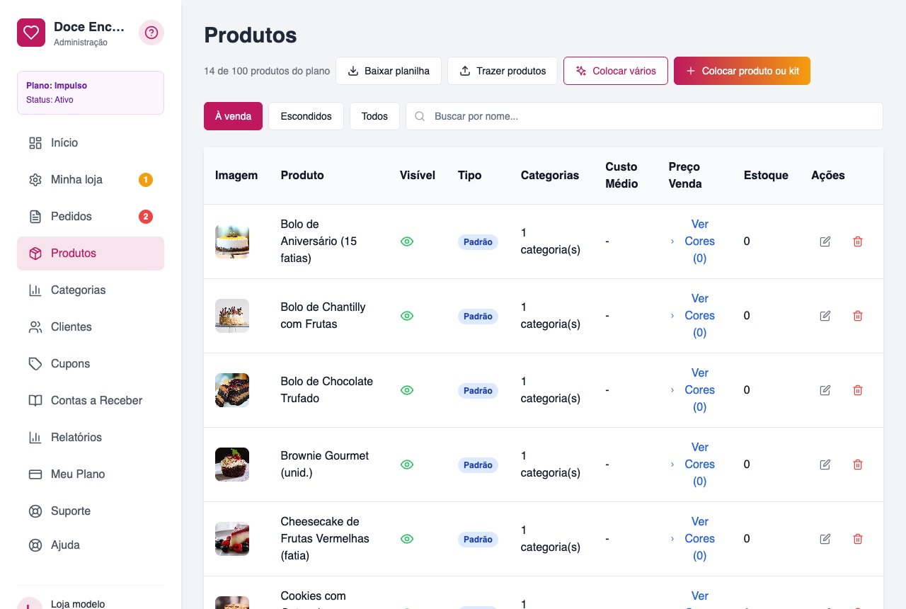The height and width of the screenshot is (609, 906).
Task: Click Trazer produtos button
Action: click(503, 71)
